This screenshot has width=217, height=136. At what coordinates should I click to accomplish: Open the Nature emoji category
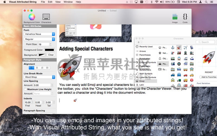pyautogui.click(x=163, y=53)
